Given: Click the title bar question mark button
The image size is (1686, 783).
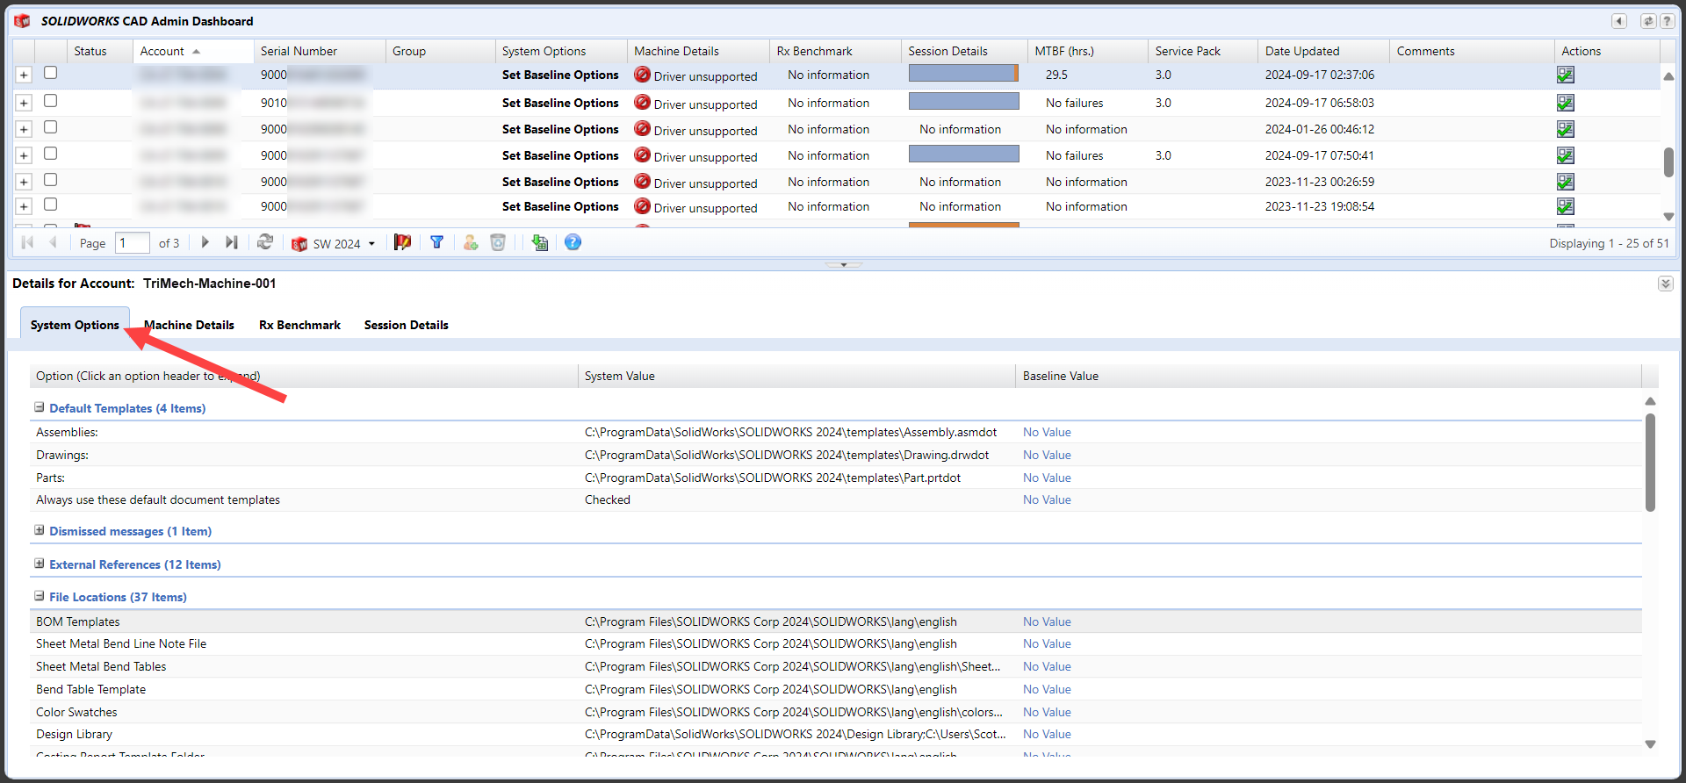Looking at the screenshot, I should (x=1666, y=21).
